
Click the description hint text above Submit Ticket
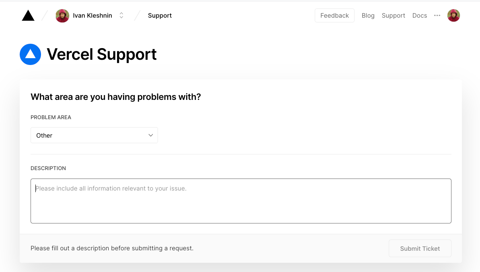[x=112, y=248]
